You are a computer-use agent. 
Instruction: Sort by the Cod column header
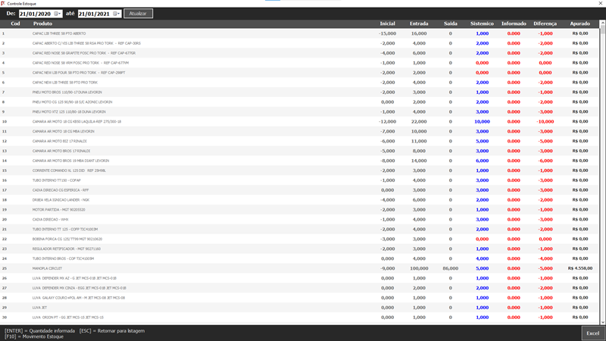[x=15, y=23]
